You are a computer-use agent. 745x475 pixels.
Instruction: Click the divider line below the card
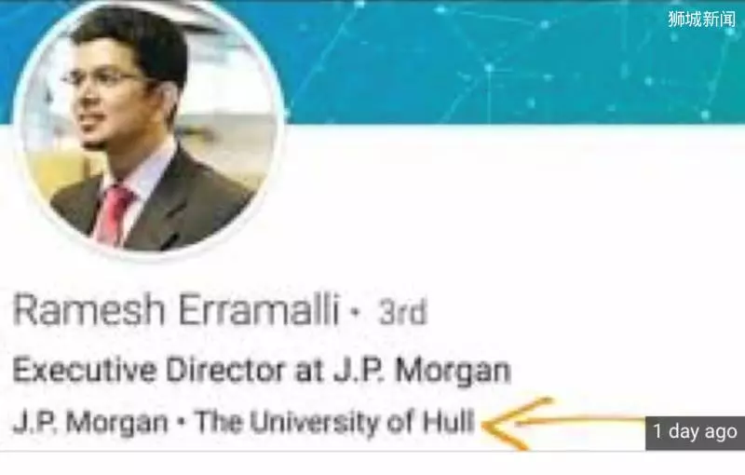[x=372, y=452]
